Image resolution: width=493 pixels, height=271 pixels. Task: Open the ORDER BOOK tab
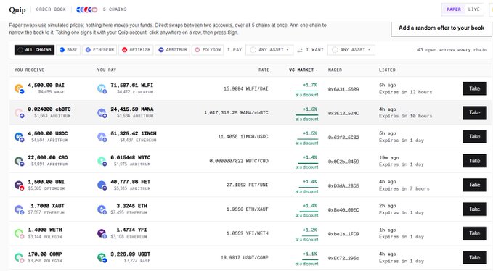click(x=51, y=9)
